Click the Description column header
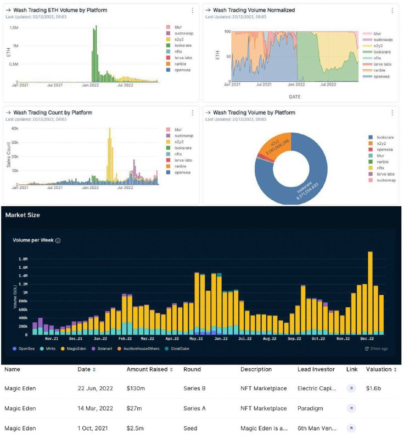This screenshot has height=439, width=404. pyautogui.click(x=256, y=369)
